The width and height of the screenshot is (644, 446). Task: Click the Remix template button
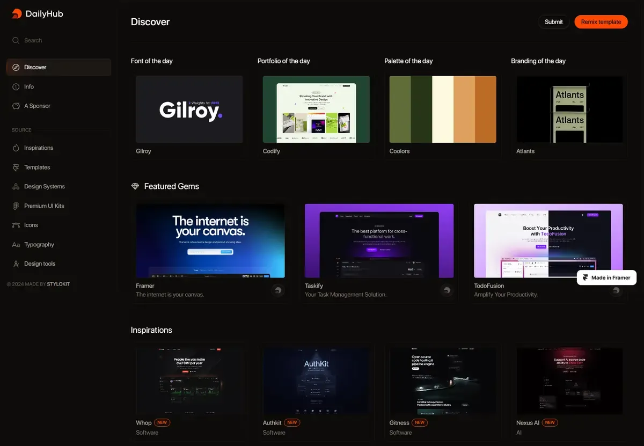tap(601, 22)
